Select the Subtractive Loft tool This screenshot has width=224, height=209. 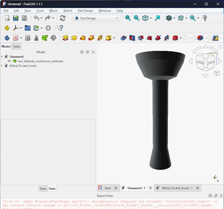pyautogui.click(x=149, y=38)
